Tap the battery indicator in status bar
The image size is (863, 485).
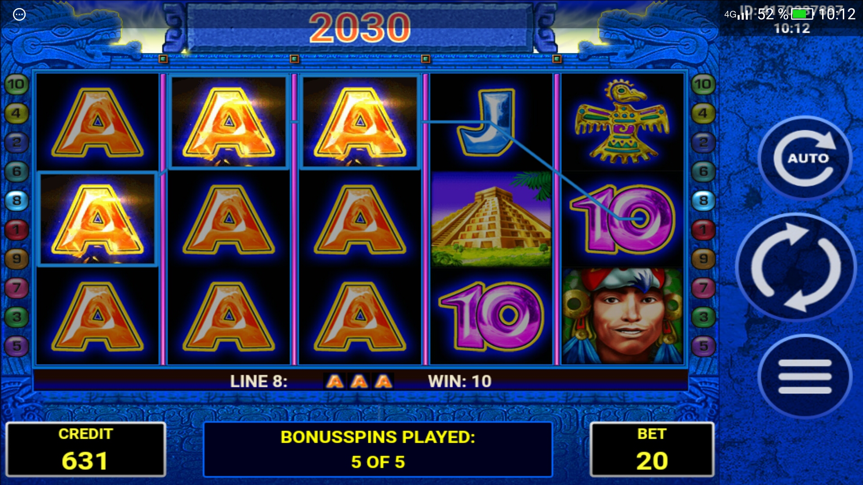tap(802, 14)
